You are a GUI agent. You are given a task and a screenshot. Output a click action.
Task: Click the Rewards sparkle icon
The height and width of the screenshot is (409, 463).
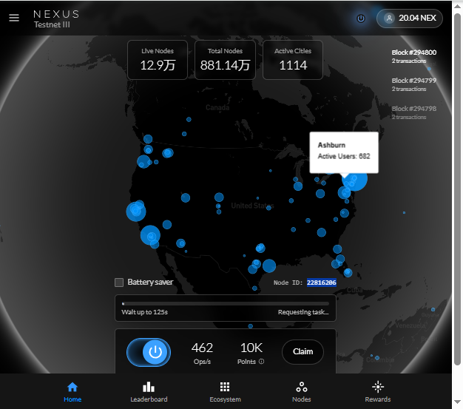click(378, 387)
